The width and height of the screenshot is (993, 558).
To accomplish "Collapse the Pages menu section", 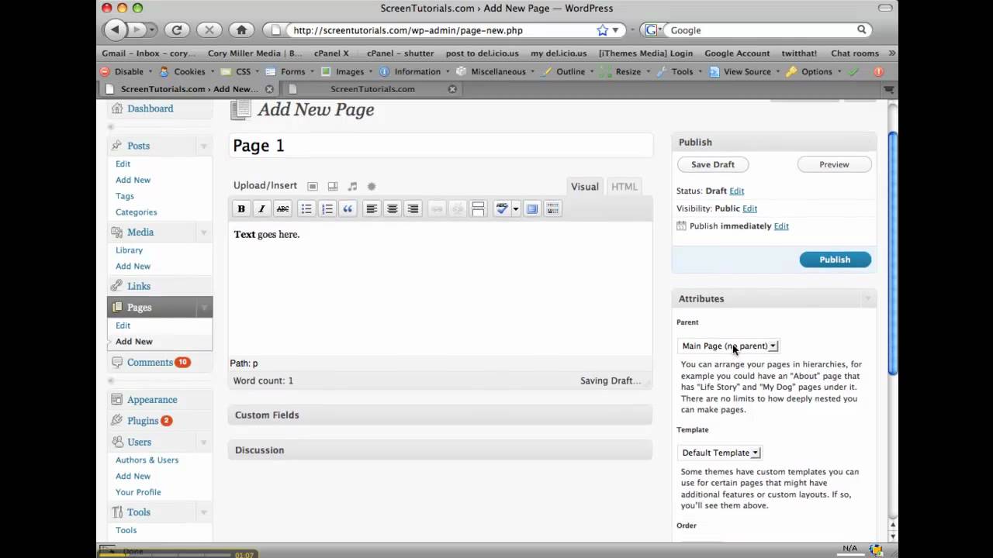I will click(x=204, y=308).
